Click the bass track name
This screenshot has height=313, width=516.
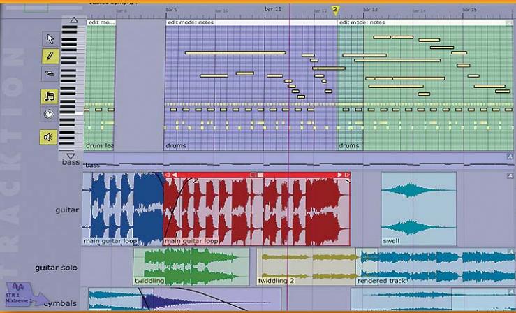[71, 162]
